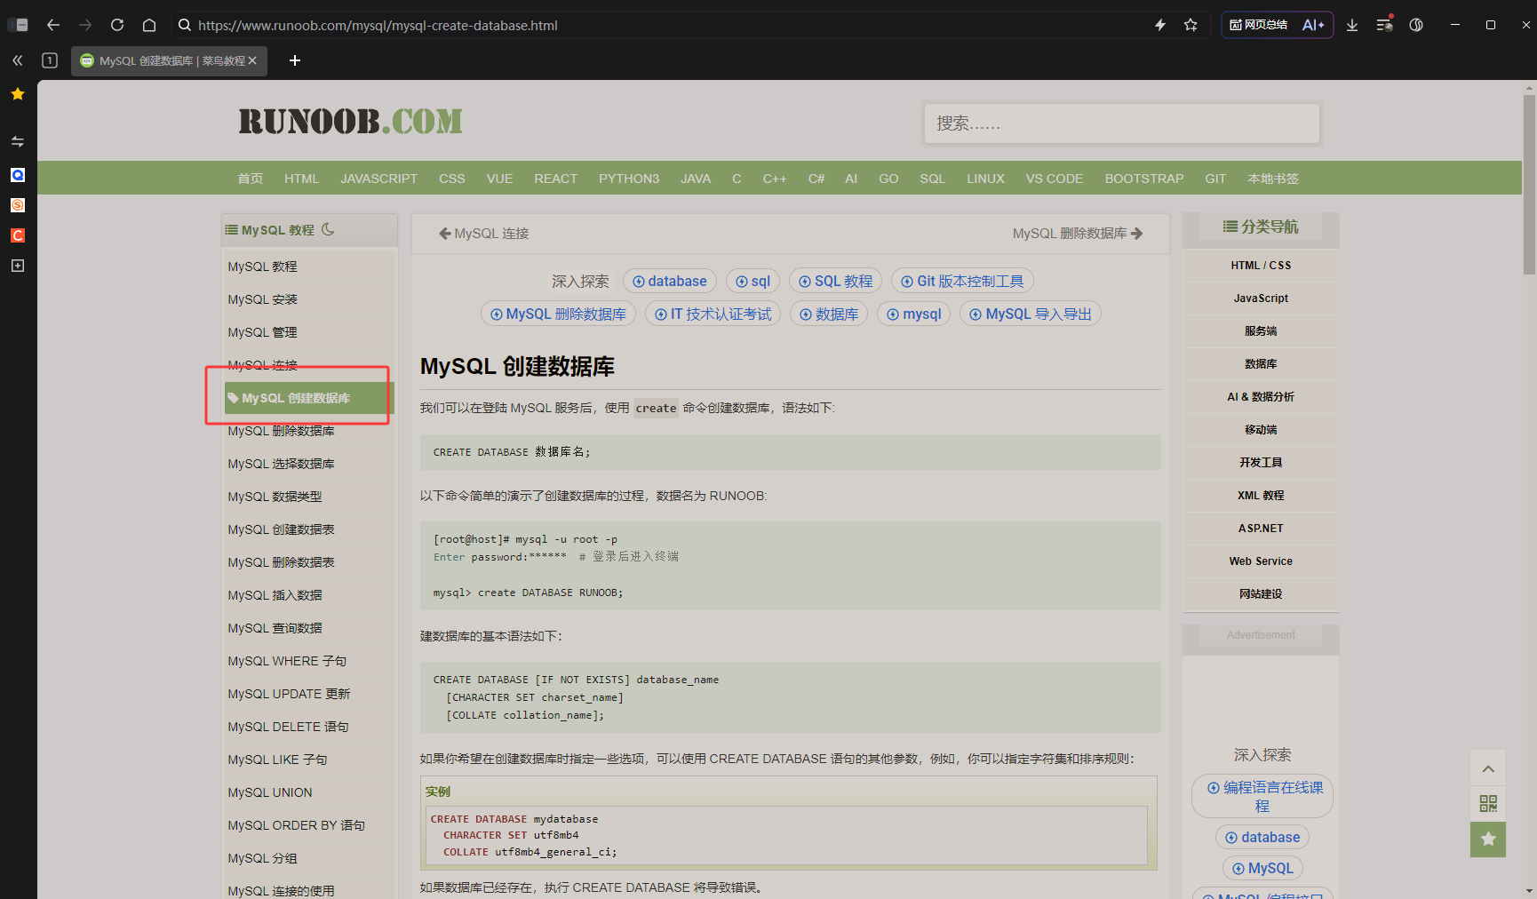Select 开发工具 in 分类导航
Screen dimensions: 1537x899
[x=1261, y=463]
